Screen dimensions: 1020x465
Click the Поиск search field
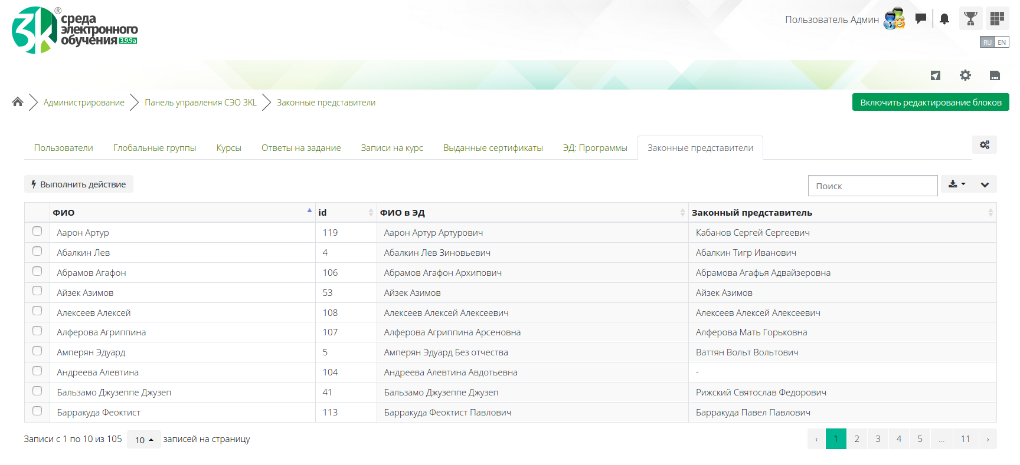click(x=872, y=186)
